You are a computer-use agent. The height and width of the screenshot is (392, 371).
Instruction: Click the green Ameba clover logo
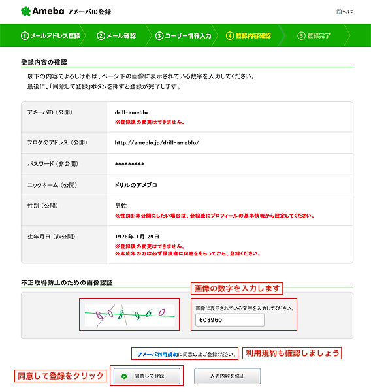click(x=25, y=11)
